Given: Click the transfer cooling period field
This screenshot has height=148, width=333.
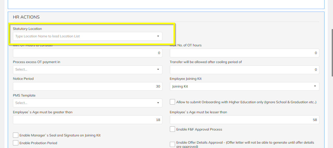Looking at the screenshot, I should [244, 70].
